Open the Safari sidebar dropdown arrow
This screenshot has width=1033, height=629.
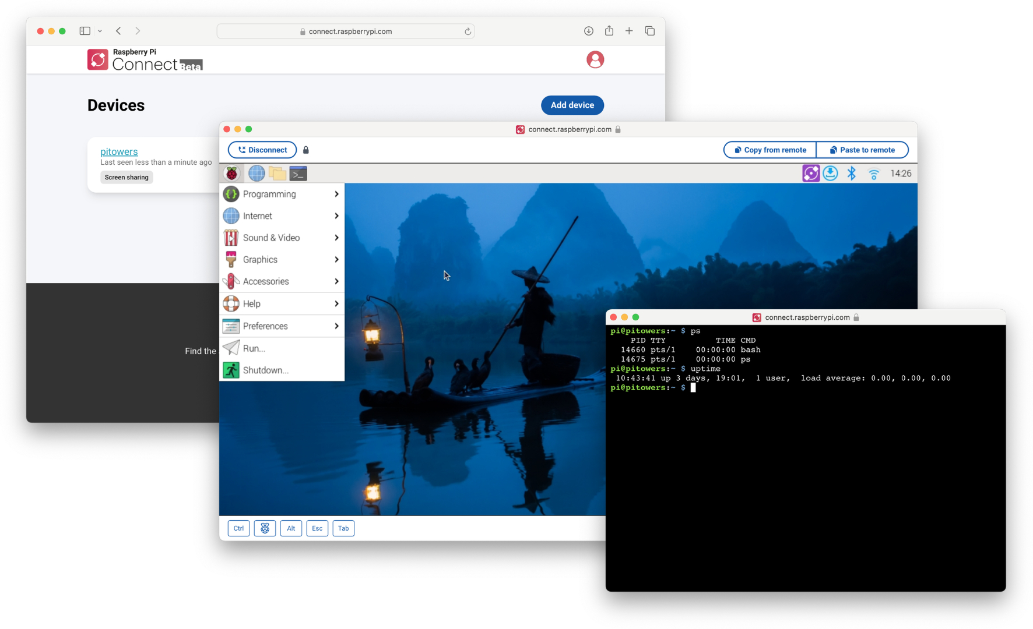(100, 31)
